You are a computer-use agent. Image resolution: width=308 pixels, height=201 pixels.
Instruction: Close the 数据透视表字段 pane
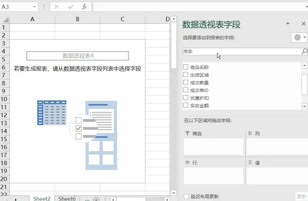click(x=303, y=24)
